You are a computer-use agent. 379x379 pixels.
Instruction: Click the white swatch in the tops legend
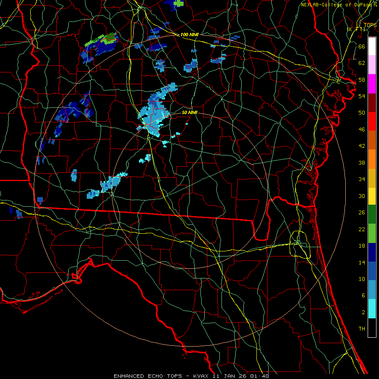click(372, 46)
